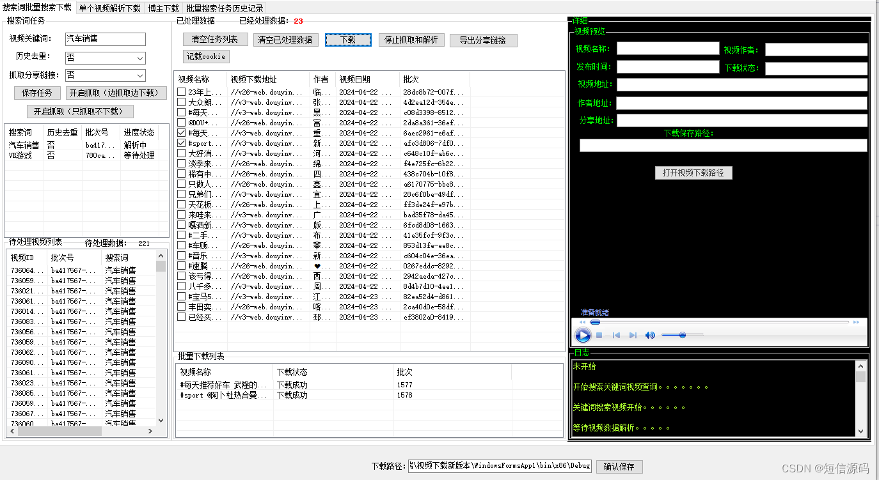
Task: Click 下载状态 header in batch download list
Action: 333,372
